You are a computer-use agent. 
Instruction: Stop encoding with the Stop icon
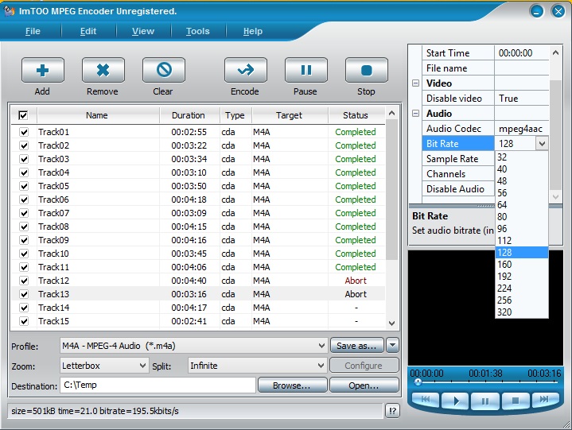coord(366,70)
